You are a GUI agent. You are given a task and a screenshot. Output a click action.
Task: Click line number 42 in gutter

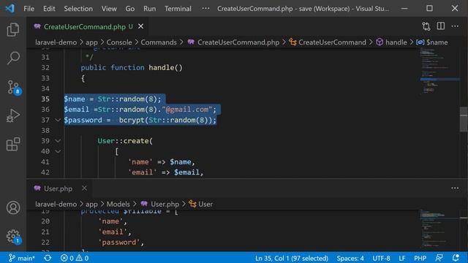tap(45, 172)
